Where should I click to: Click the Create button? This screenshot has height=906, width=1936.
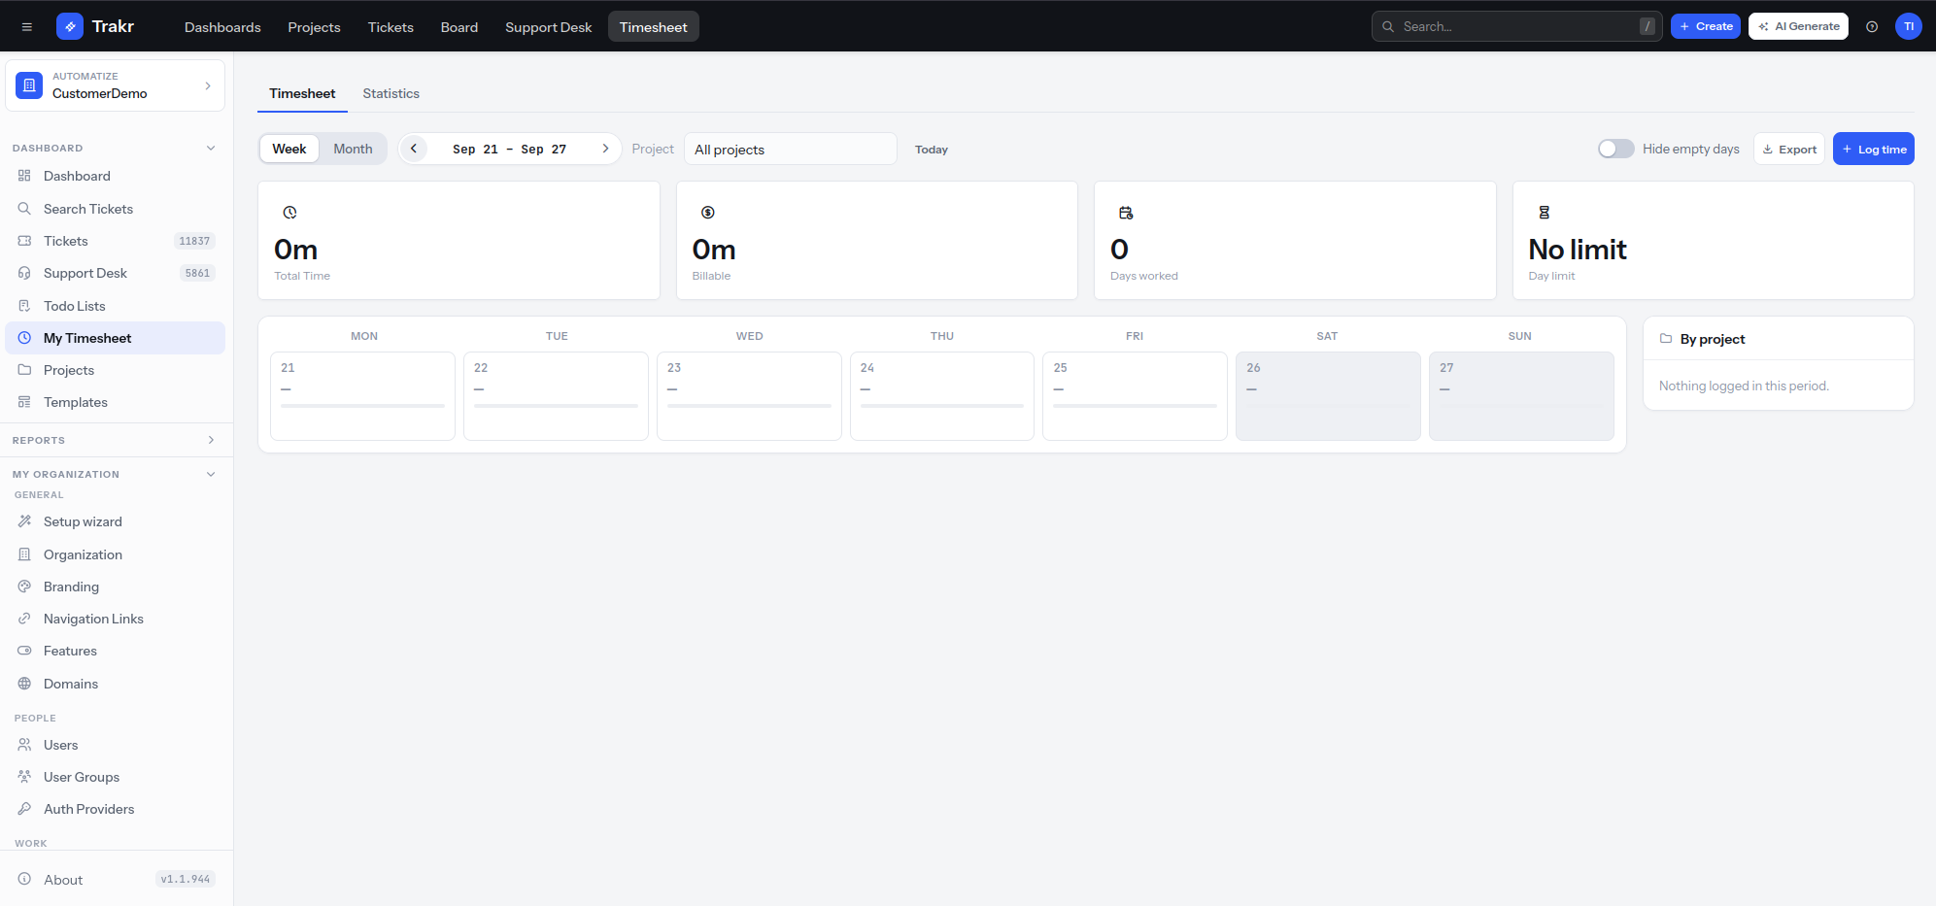point(1706,26)
